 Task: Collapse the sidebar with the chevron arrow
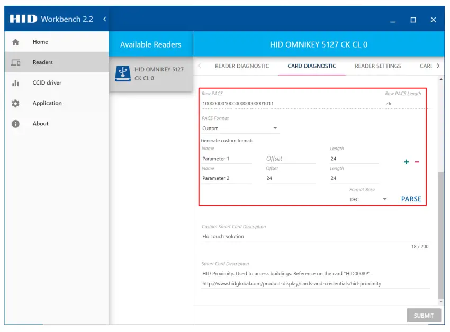104,19
